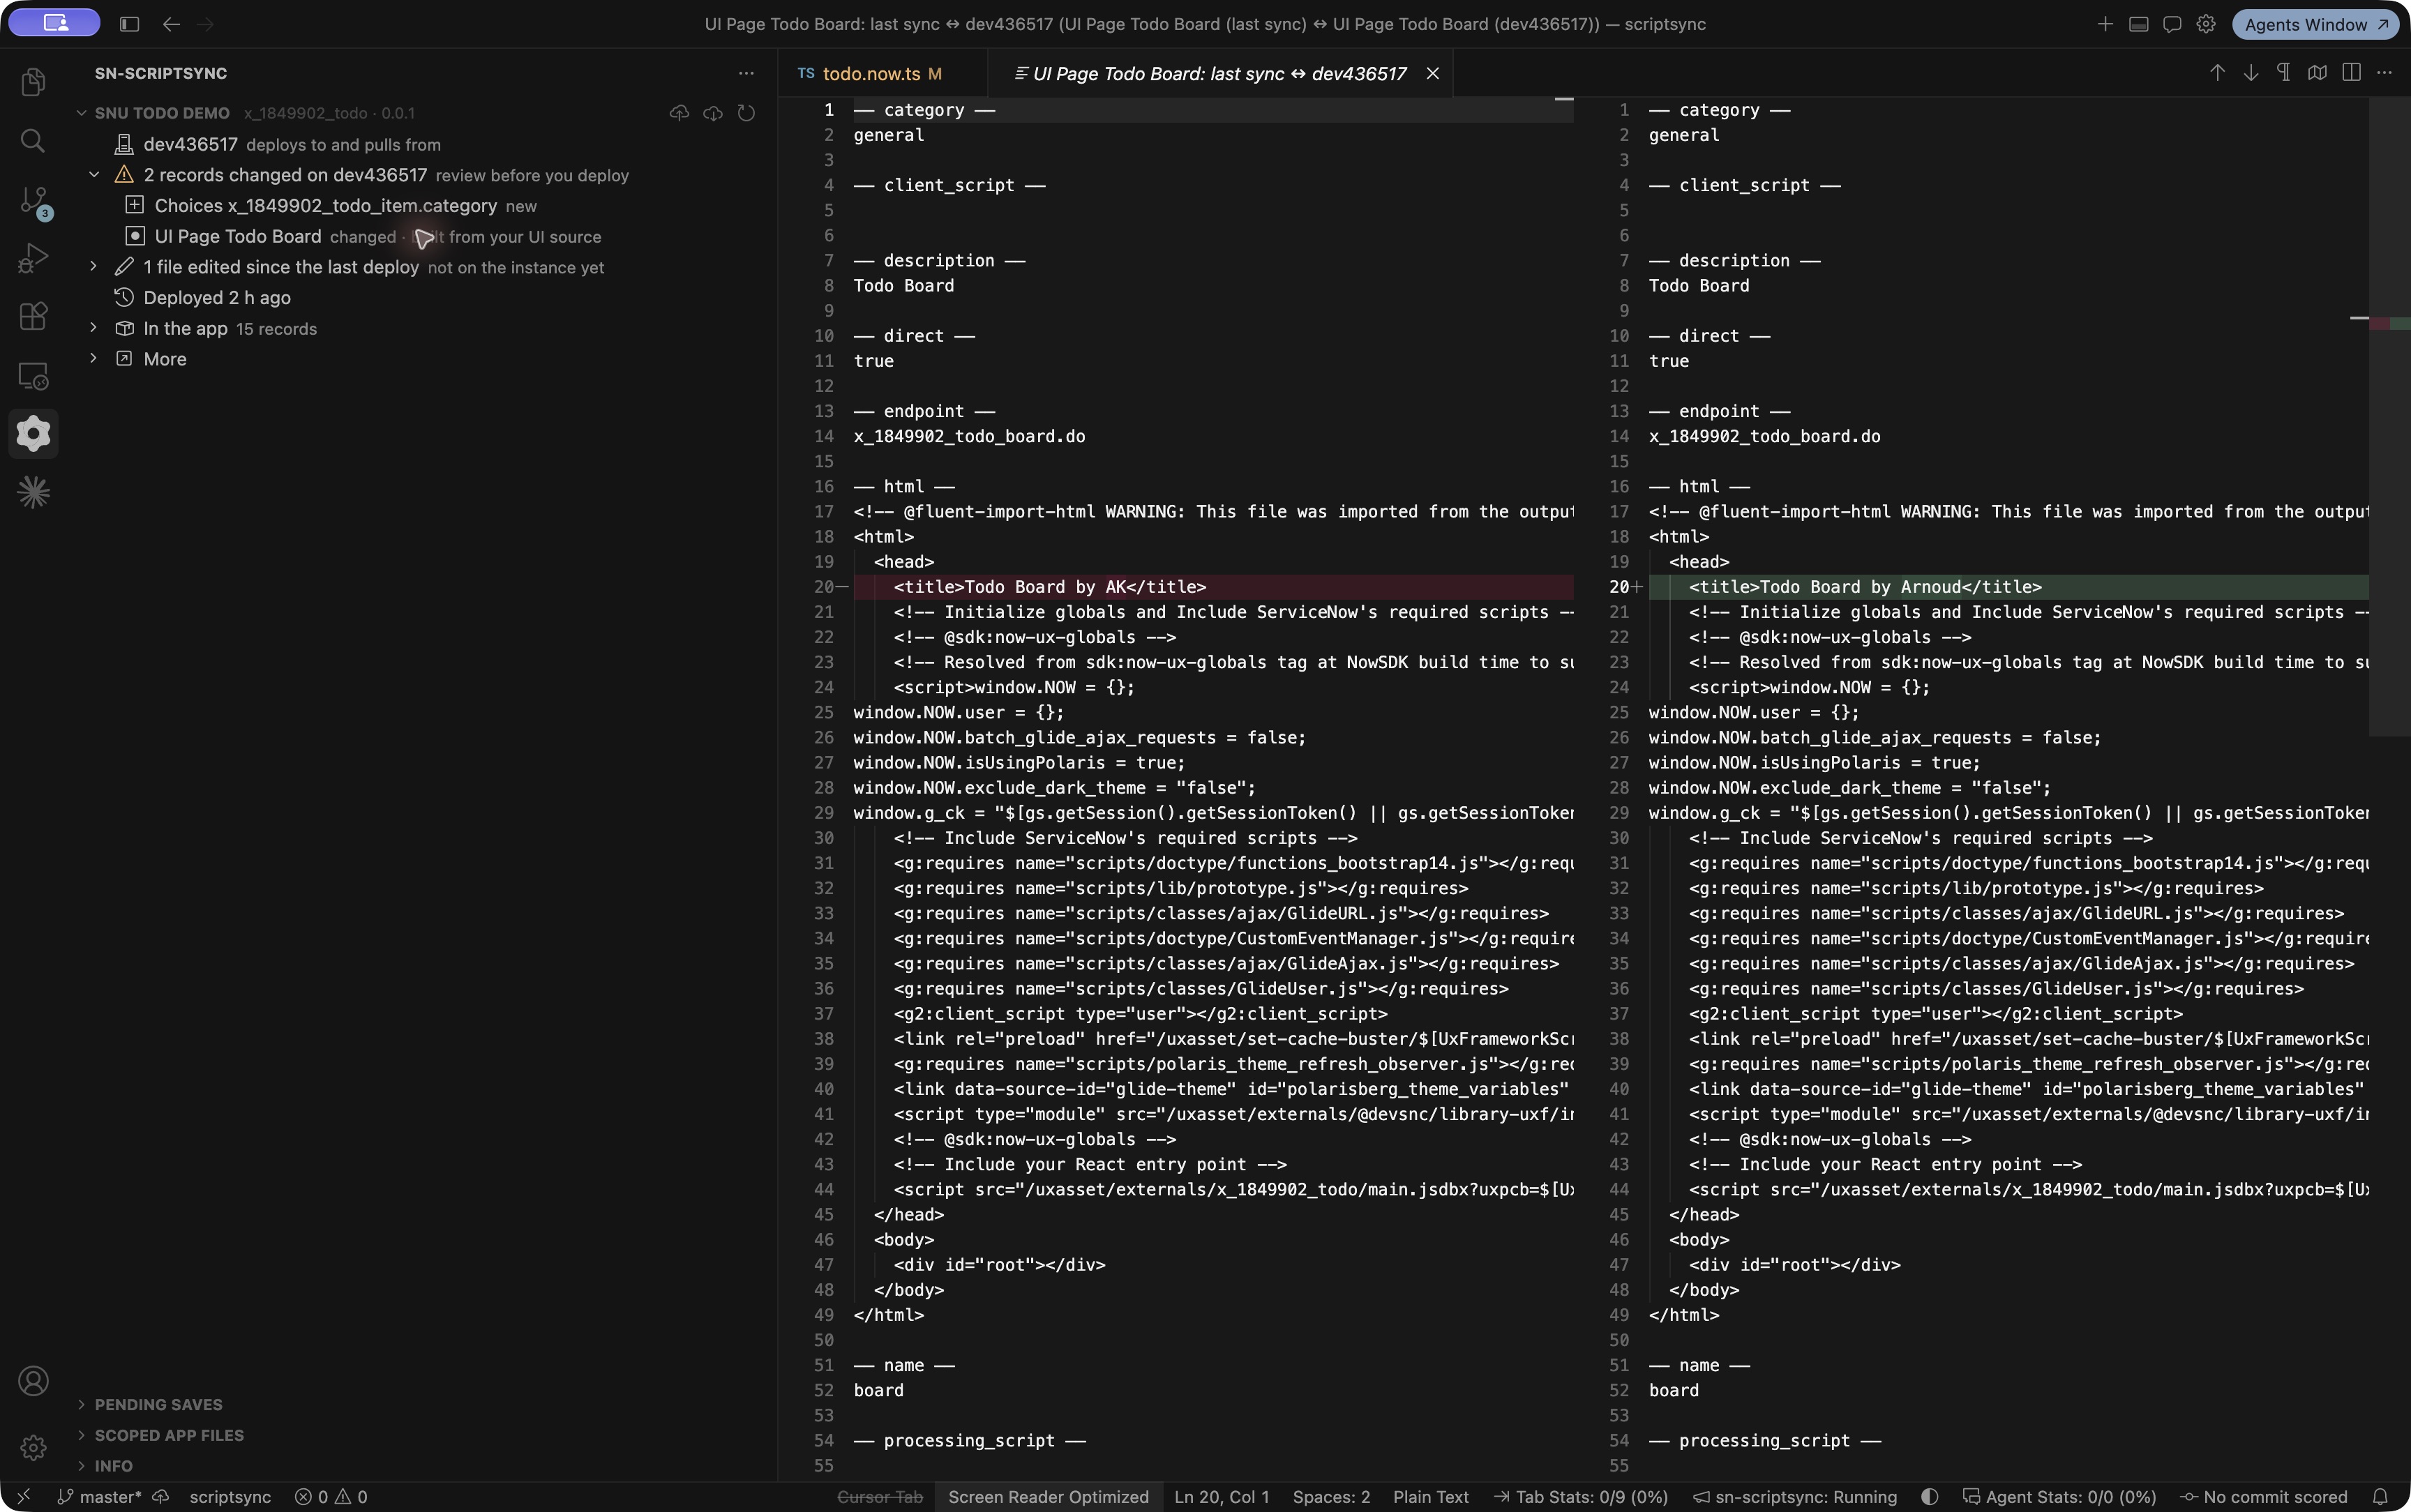This screenshot has height=1512, width=2411.
Task: Open the map icon in diff toolbar
Action: (x=2317, y=73)
